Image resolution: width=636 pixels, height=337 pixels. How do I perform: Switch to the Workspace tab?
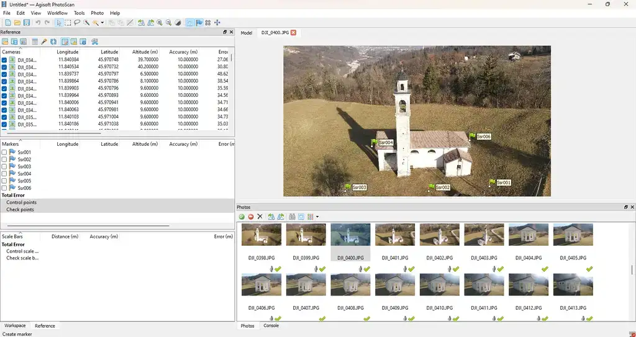coord(15,326)
